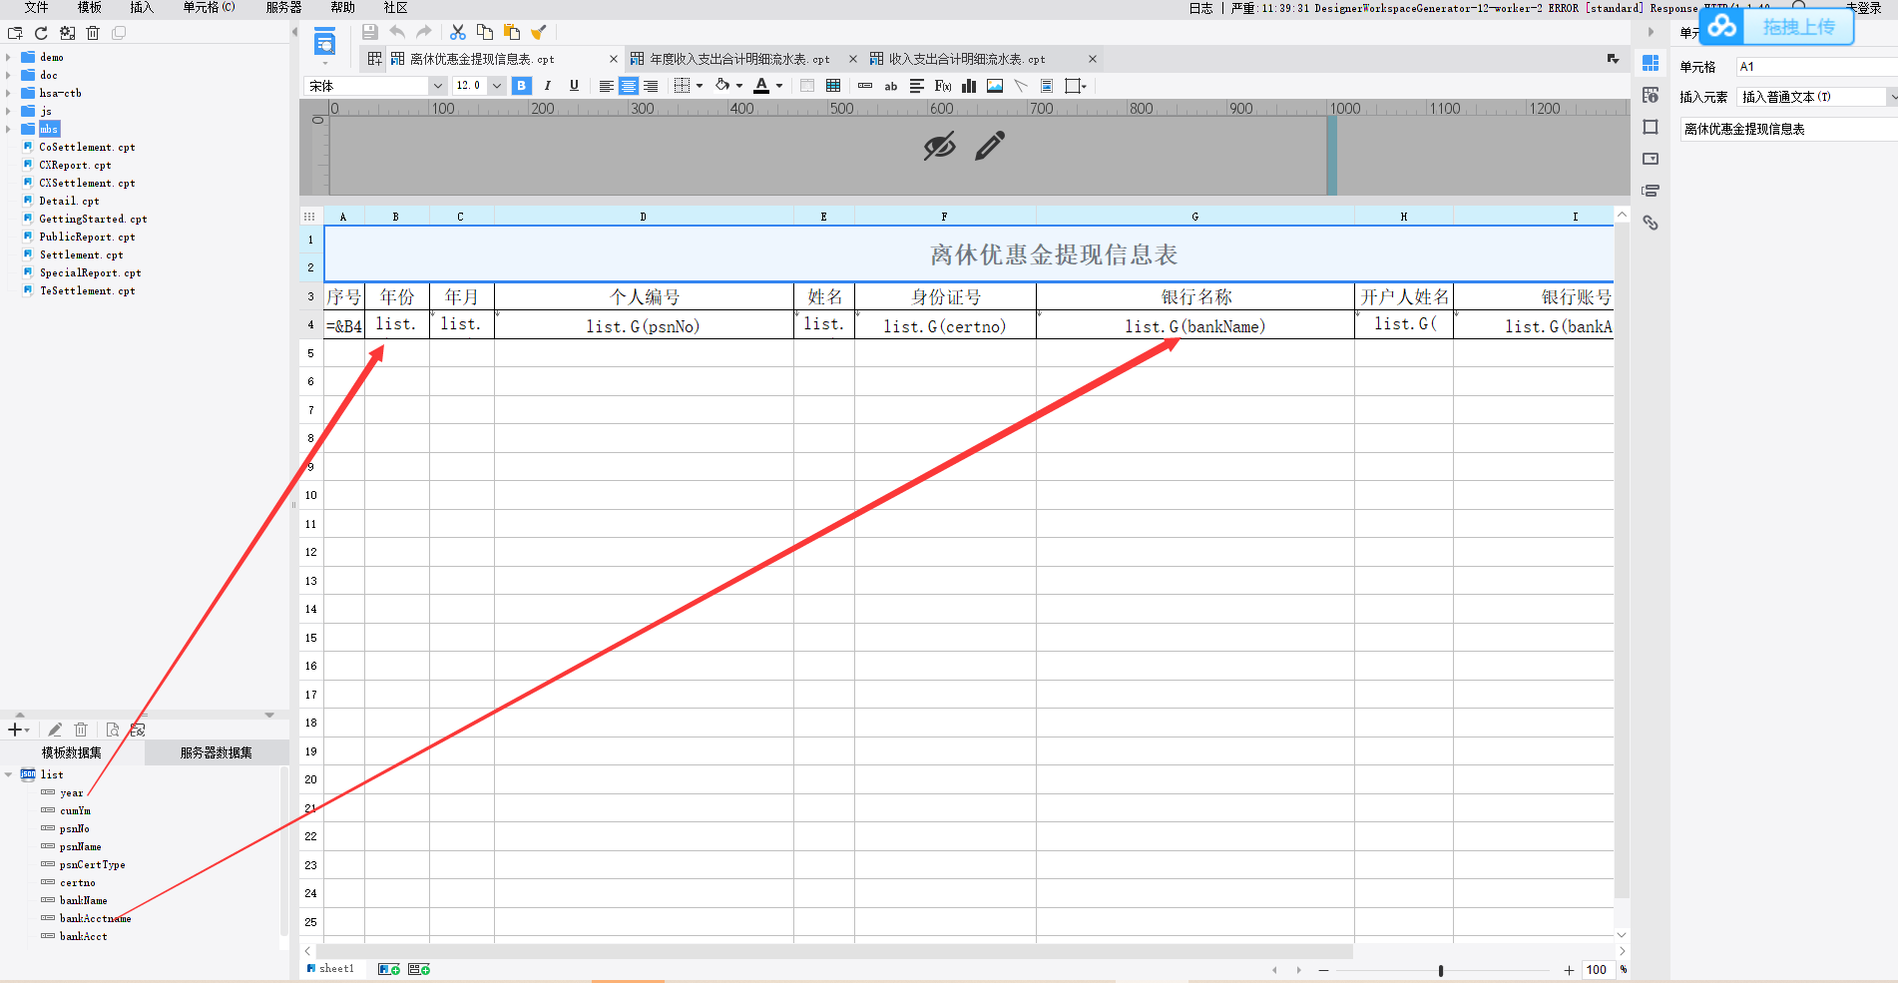The image size is (1898, 983).
Task: Open background fill color dropdown arrow
Action: pos(739,86)
